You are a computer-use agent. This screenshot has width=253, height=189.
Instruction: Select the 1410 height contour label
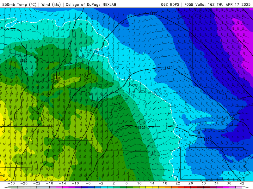coord(19,163)
